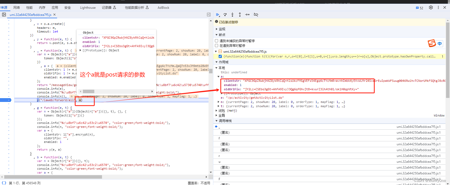Image resolution: width=450 pixels, height=185 pixels.
Task: Collapse the 作用域 scope section
Action: 216,62
